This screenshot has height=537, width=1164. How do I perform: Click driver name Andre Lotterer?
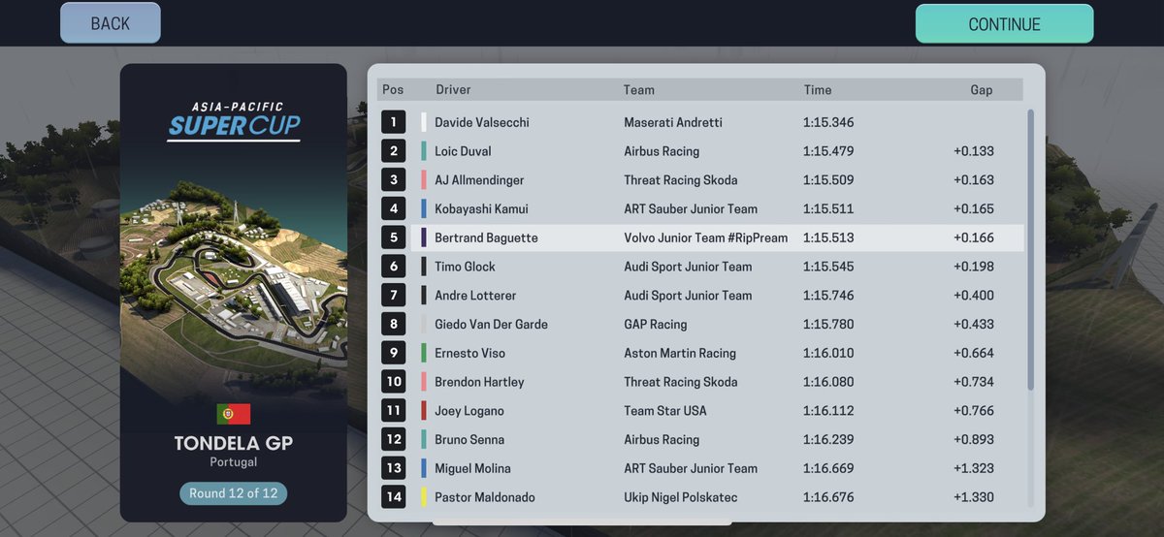475,296
